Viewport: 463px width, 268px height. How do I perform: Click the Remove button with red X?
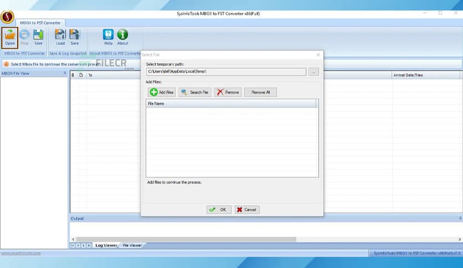228,92
